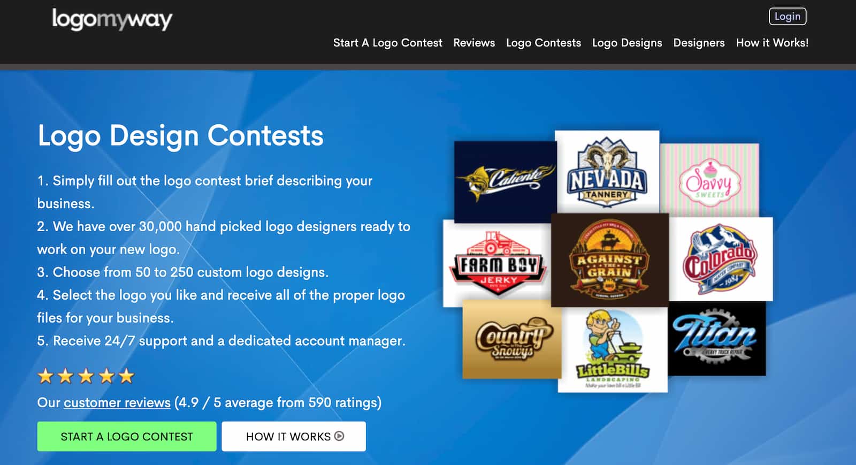Open the Against the Grain logo thumbnail

click(x=610, y=260)
